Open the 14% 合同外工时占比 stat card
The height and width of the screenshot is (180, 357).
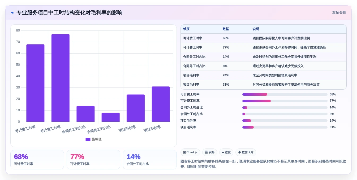coord(150,160)
